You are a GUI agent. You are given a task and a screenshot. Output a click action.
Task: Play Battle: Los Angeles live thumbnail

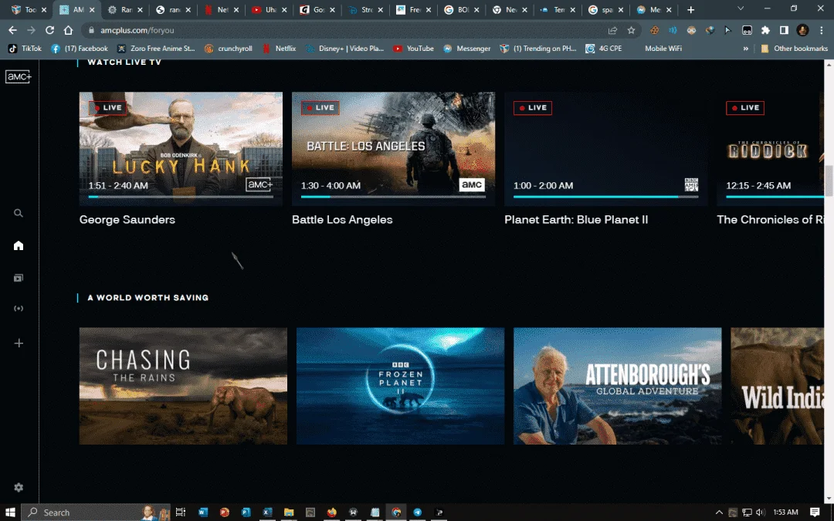pyautogui.click(x=394, y=149)
